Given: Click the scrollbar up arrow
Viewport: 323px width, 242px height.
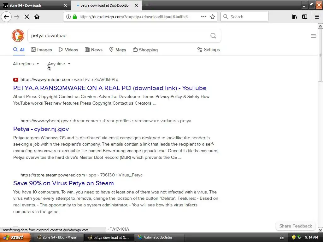Looking at the screenshot, I should pos(320,26).
